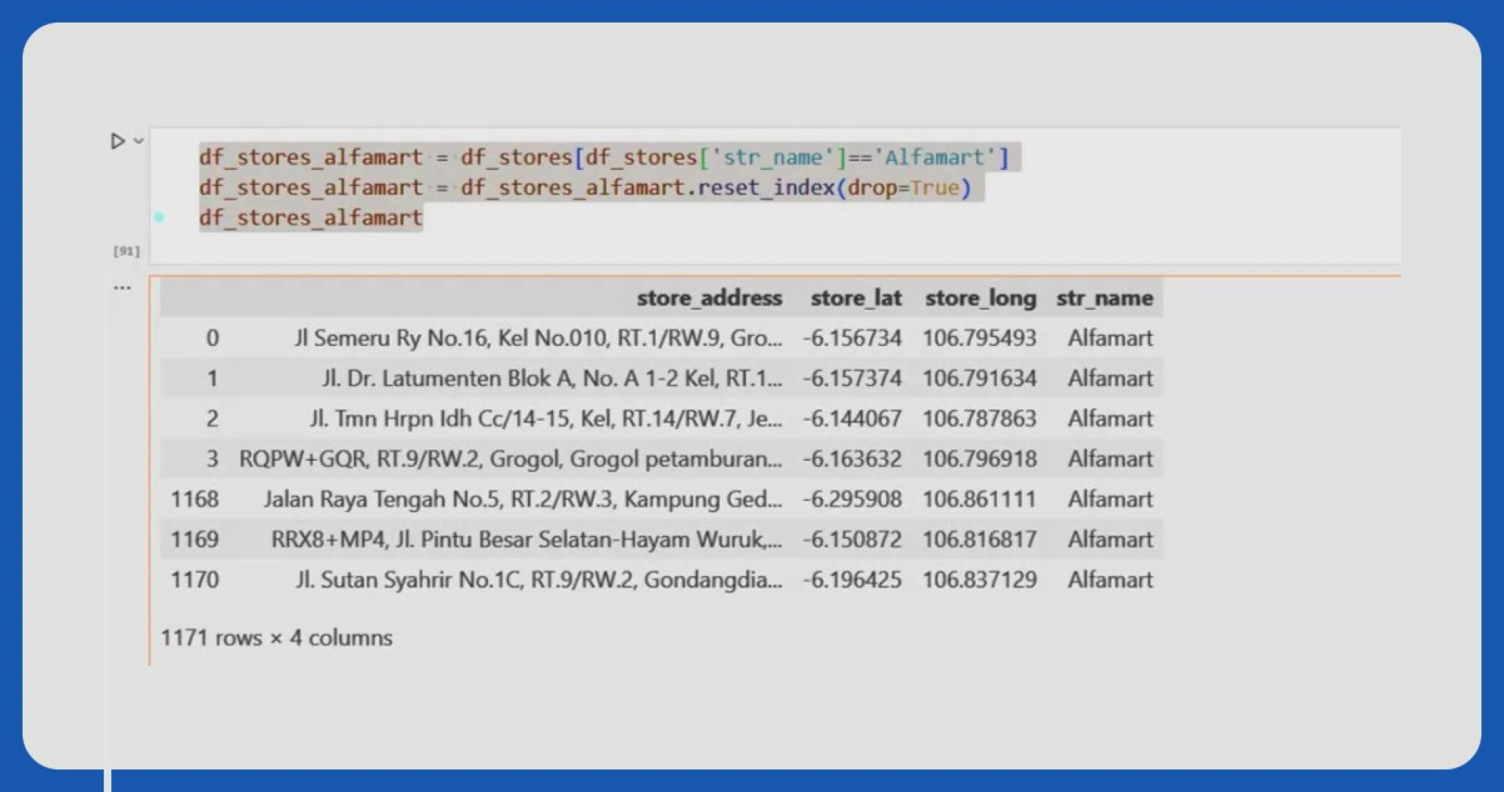Click row index 1169
This screenshot has width=1504, height=792.
[195, 539]
